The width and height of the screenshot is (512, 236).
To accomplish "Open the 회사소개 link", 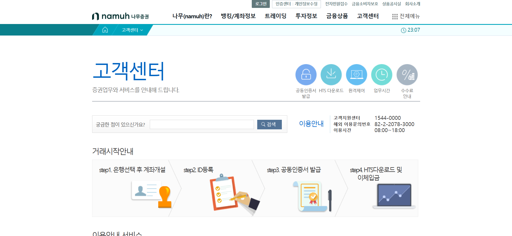I will [412, 4].
